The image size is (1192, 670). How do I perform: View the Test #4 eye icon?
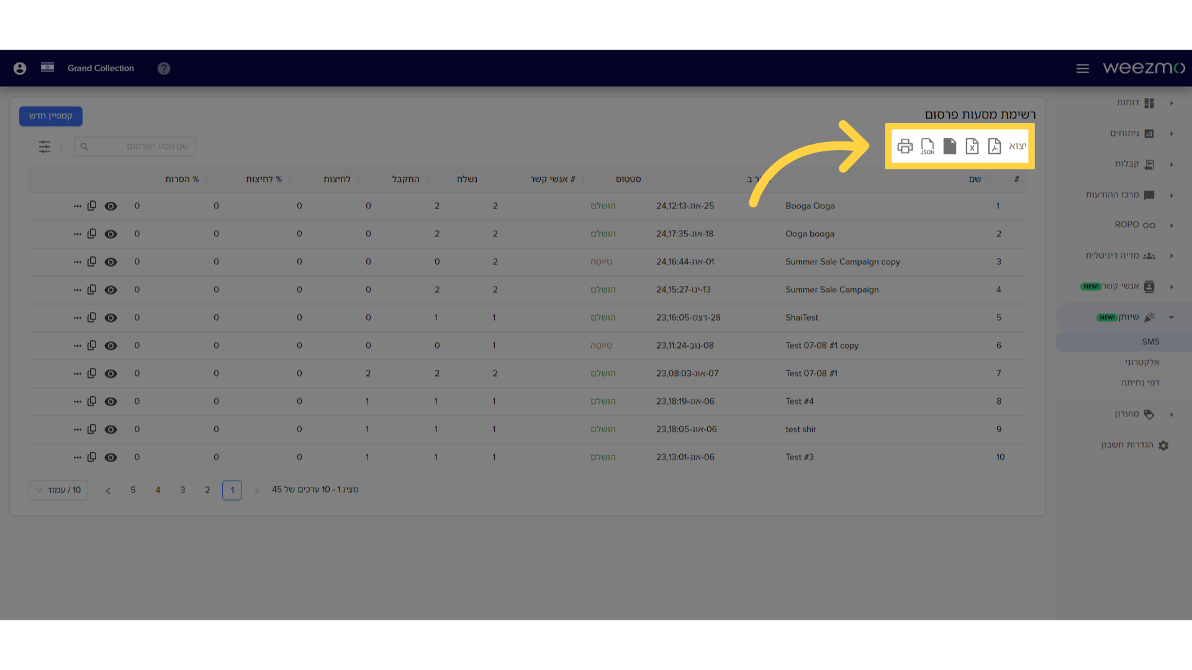pyautogui.click(x=111, y=401)
